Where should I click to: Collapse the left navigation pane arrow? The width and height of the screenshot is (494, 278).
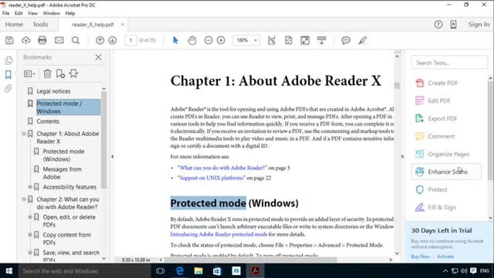tap(112, 156)
